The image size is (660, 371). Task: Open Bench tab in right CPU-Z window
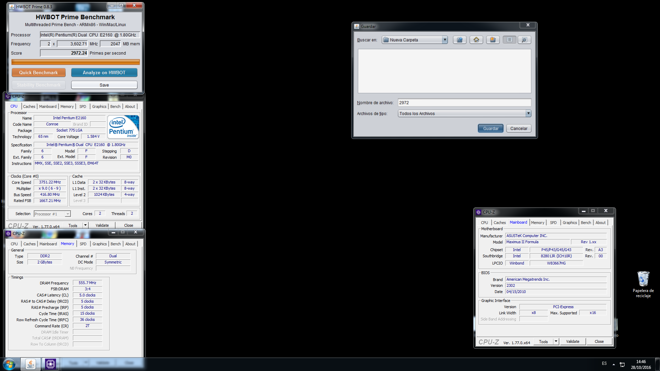tap(586, 223)
